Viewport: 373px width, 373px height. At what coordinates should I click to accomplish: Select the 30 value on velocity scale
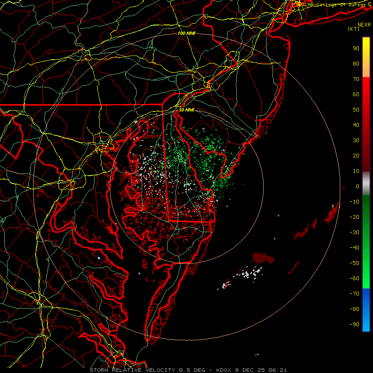(x=356, y=140)
